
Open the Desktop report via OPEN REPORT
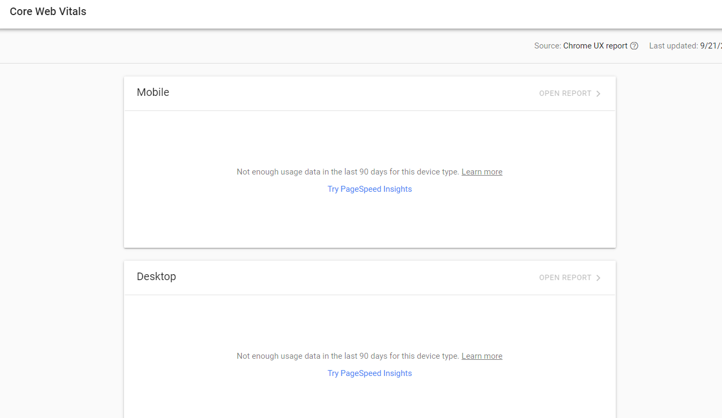coord(565,278)
